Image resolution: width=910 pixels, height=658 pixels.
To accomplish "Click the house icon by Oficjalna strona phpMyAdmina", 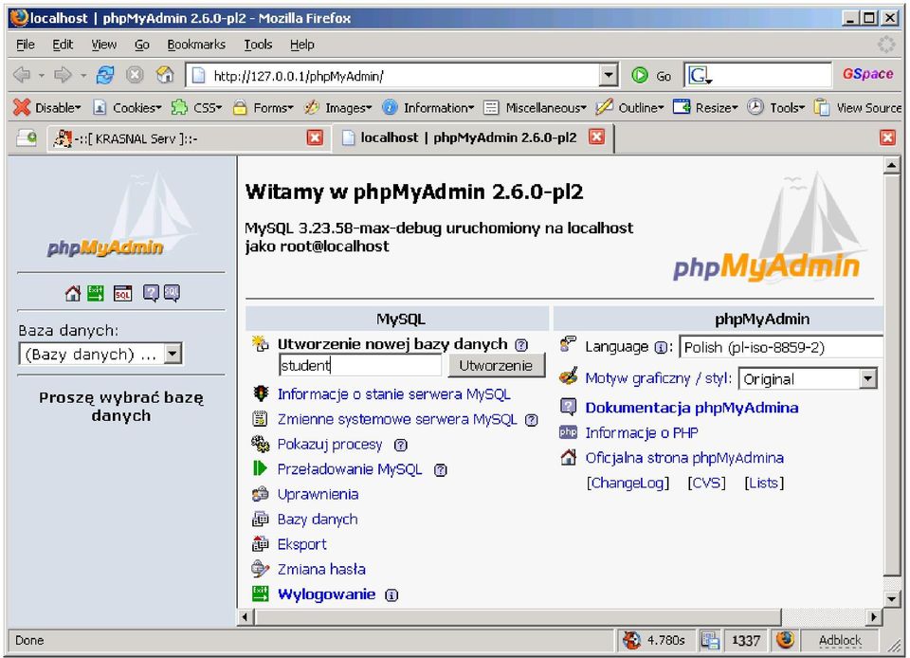I will click(x=568, y=457).
